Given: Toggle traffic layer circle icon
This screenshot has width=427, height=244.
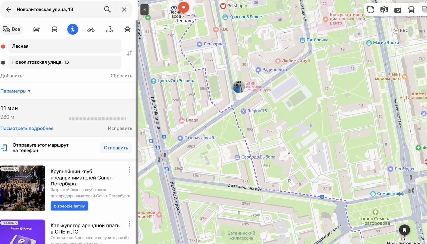Looking at the screenshot, I should 370,9.
